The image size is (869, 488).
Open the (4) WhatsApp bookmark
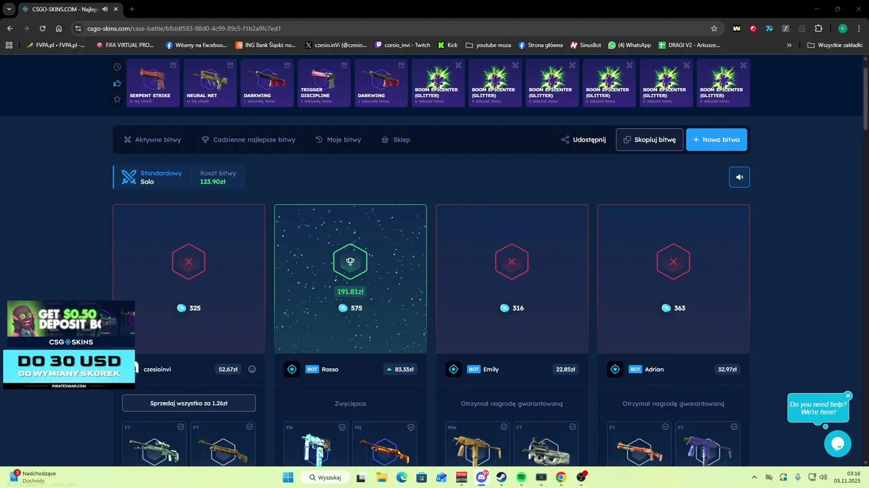[629, 45]
